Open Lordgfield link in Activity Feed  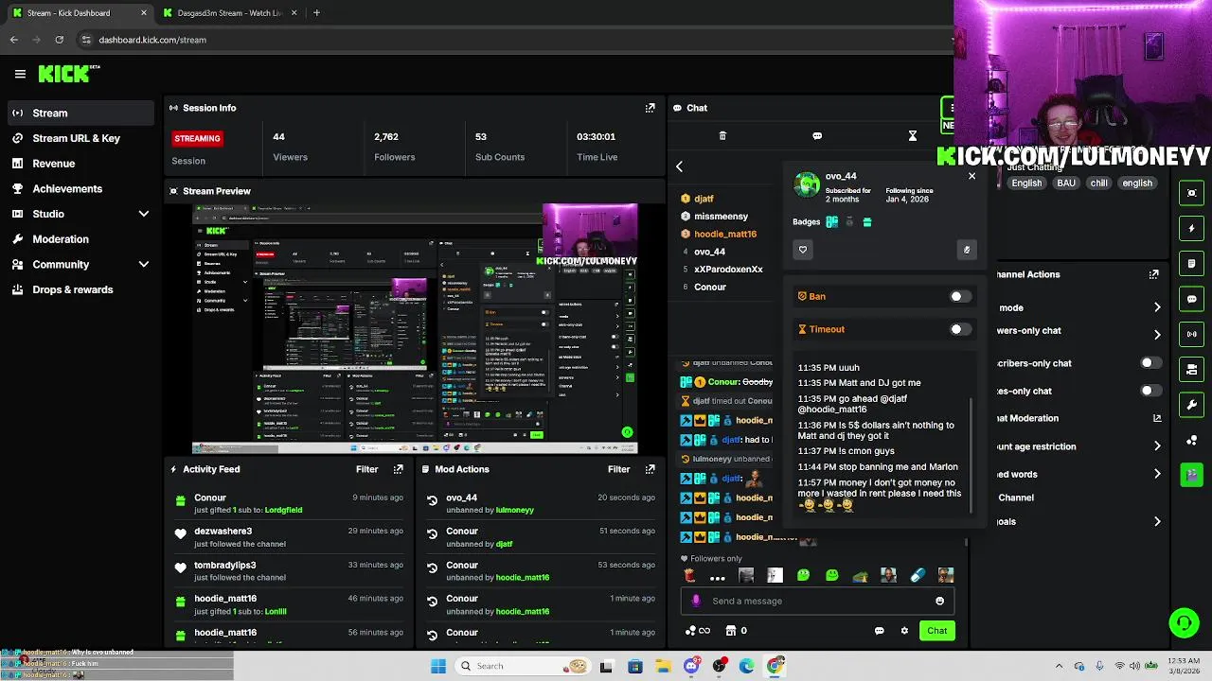coord(283,510)
